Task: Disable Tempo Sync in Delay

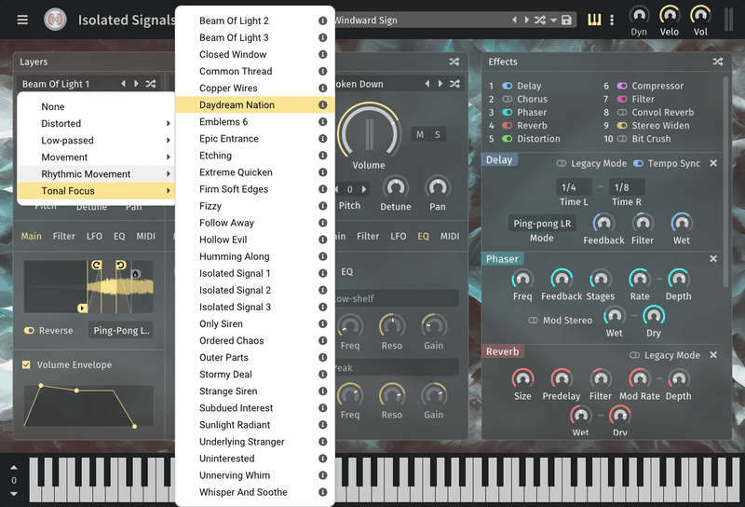Action: 638,163
